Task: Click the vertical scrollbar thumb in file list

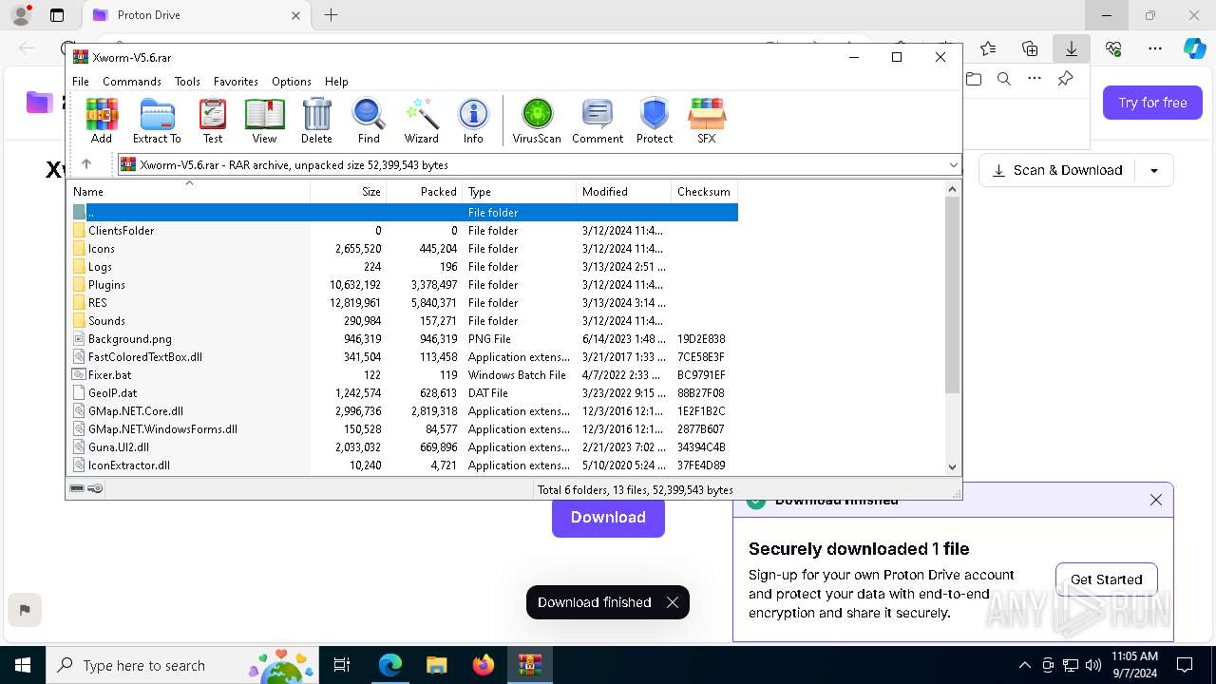Action: [953, 294]
